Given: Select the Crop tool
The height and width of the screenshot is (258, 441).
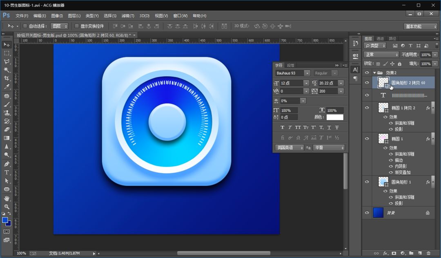Looking at the screenshot, I should click(7, 78).
